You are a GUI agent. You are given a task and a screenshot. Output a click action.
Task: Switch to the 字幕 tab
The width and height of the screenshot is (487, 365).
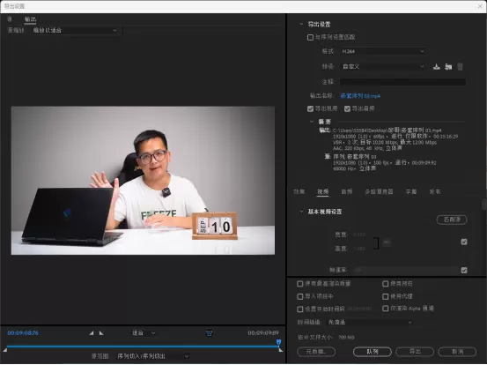tap(411, 191)
